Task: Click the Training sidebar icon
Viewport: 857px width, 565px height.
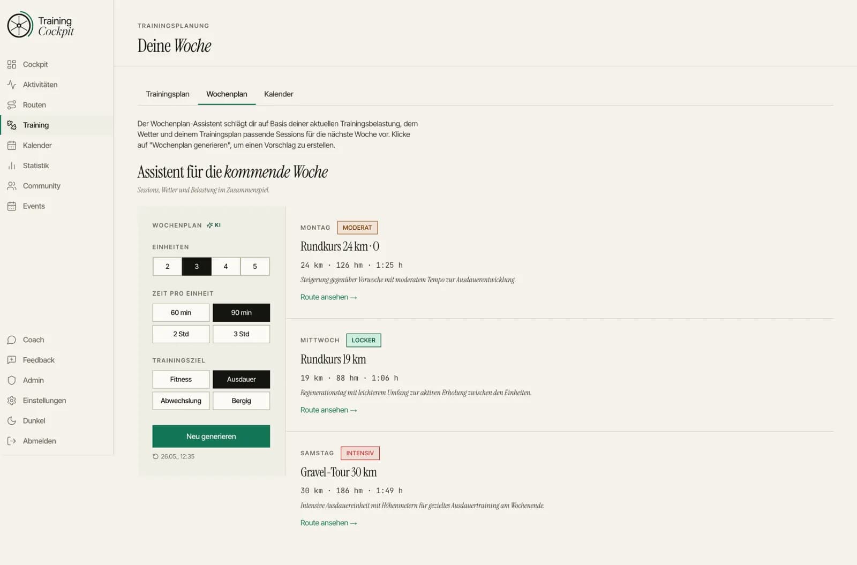Action: [12, 125]
